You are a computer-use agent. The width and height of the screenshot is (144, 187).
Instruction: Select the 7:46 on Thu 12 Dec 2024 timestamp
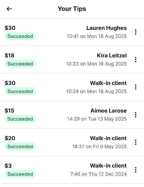coord(98,174)
